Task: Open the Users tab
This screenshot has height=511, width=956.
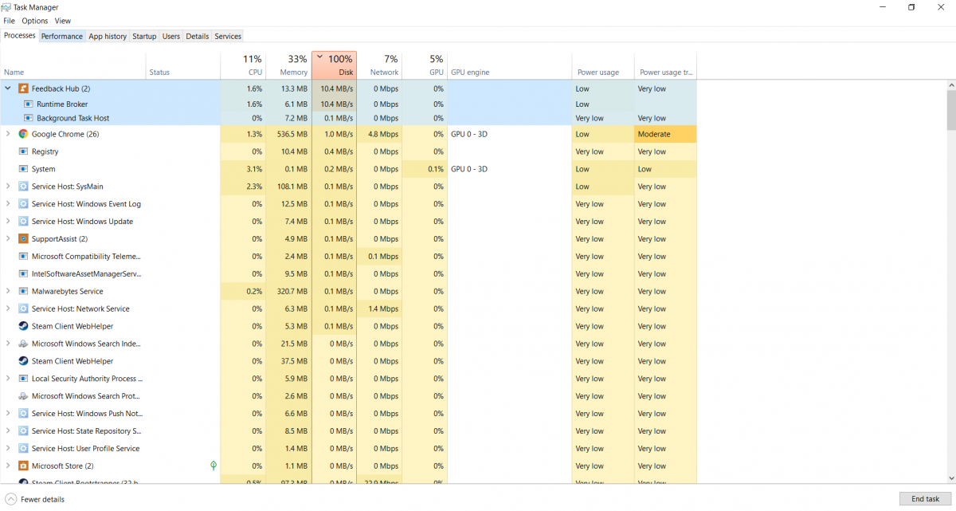Action: tap(171, 36)
